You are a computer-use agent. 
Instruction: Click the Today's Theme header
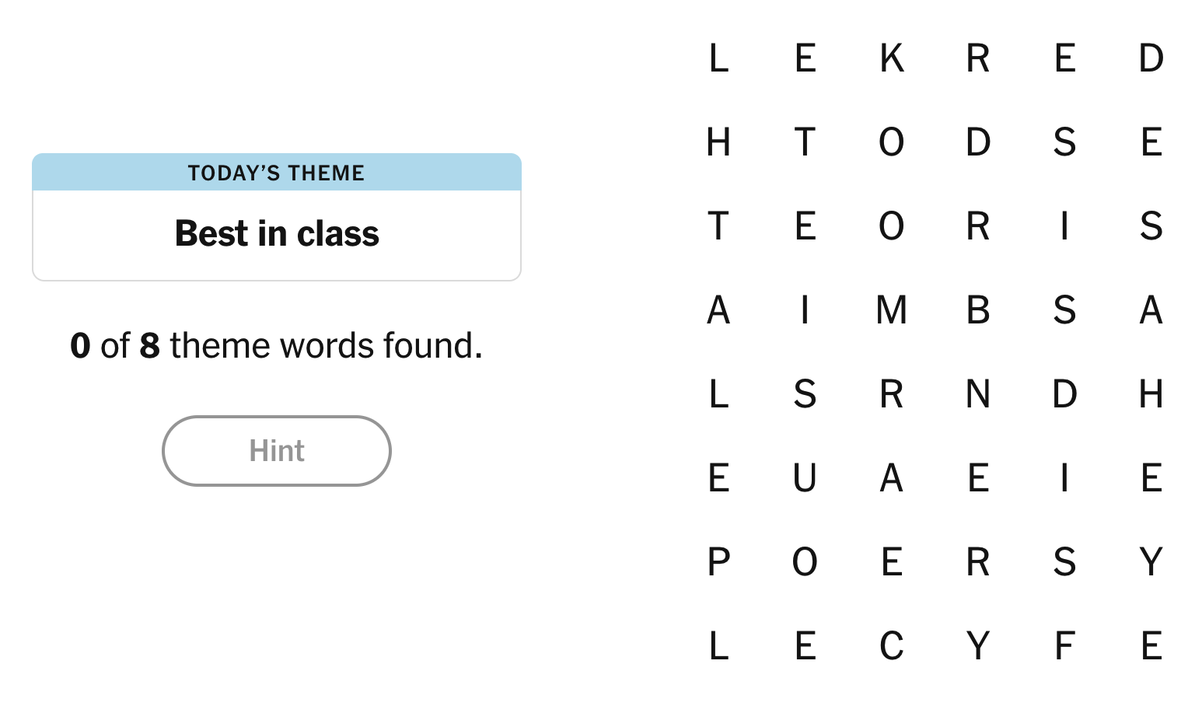pos(276,173)
